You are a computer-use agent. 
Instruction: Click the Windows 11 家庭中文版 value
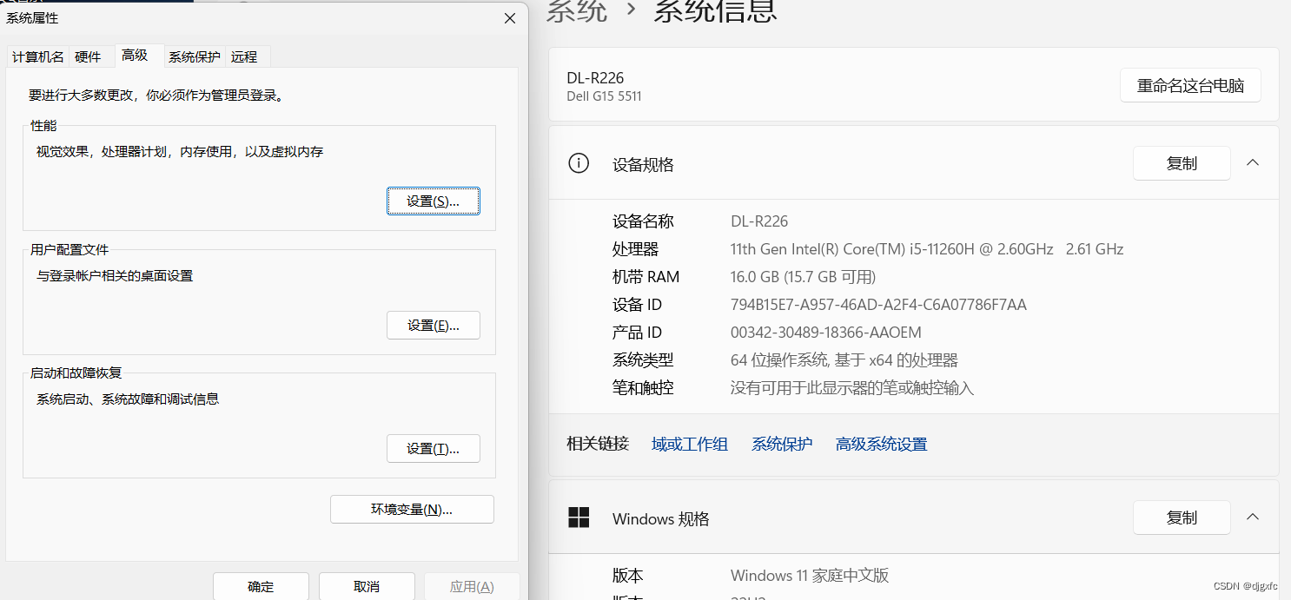coord(810,576)
